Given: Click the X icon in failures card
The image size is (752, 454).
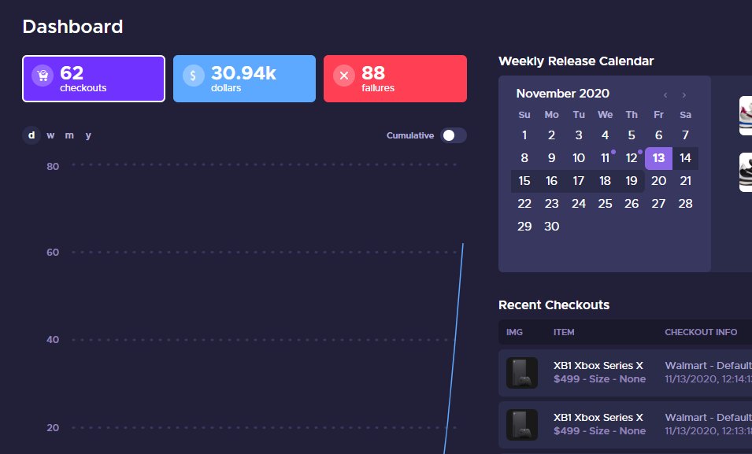Looking at the screenshot, I should coord(344,76).
